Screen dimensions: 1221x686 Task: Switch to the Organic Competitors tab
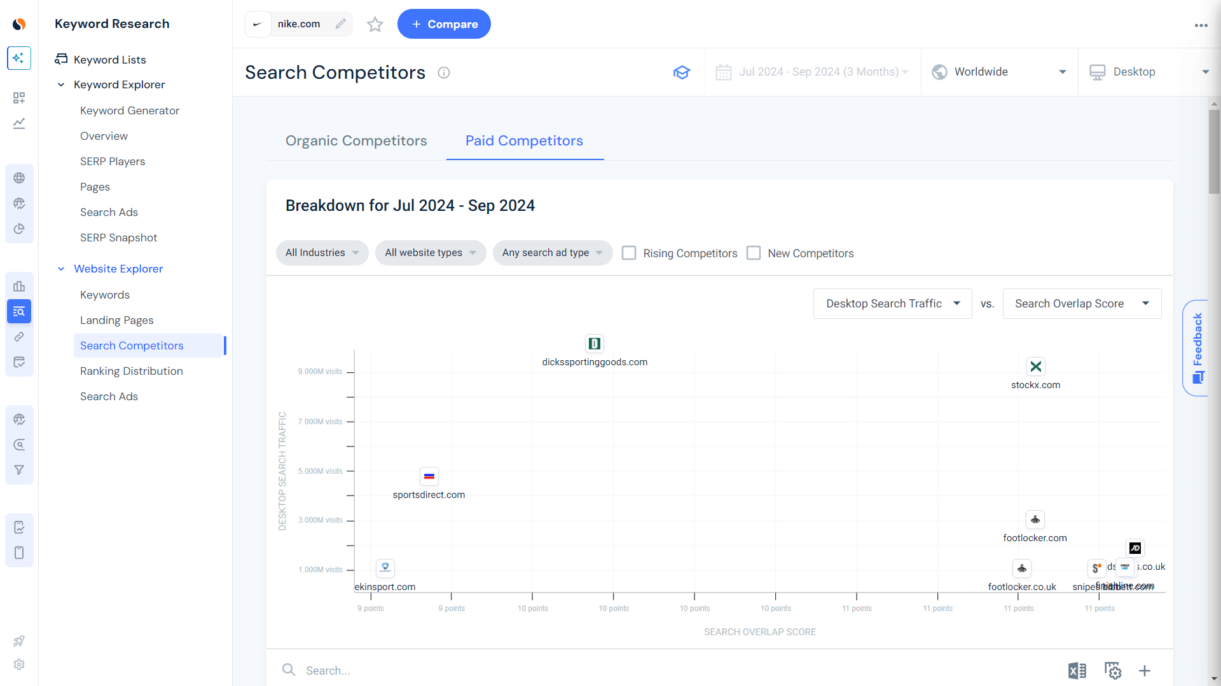356,141
